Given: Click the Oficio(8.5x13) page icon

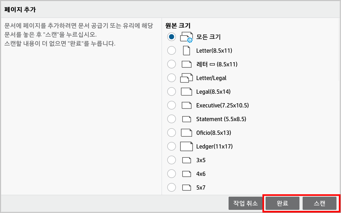Looking at the screenshot, I should (186, 133).
